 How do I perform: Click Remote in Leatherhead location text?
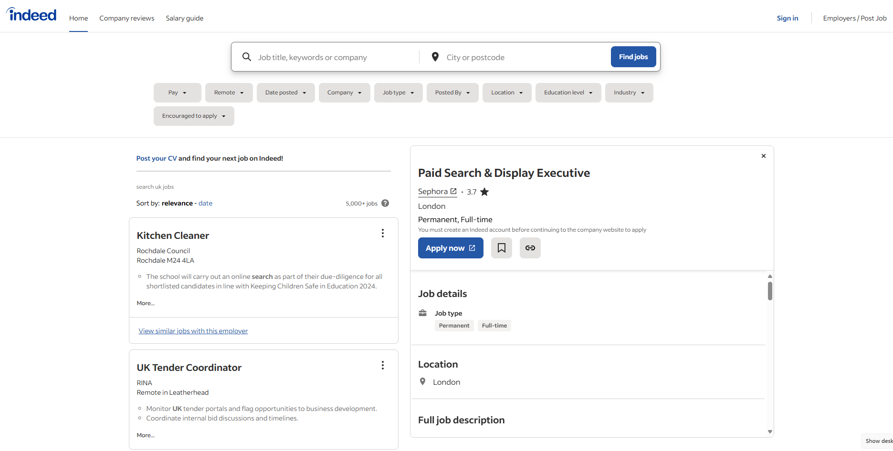(173, 392)
